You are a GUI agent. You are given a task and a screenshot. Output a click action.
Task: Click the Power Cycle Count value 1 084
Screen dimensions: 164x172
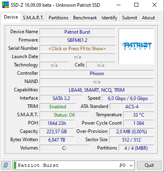[139, 123]
